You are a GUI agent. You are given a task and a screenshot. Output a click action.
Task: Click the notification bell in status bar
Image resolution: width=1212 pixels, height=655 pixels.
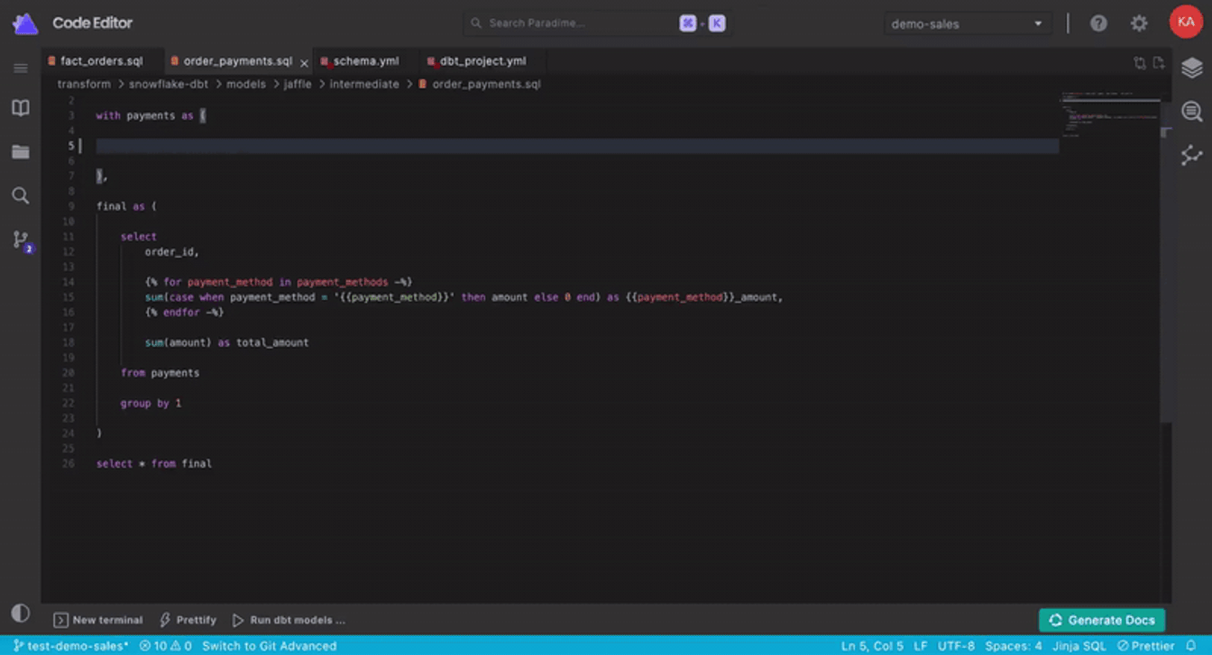click(1191, 646)
